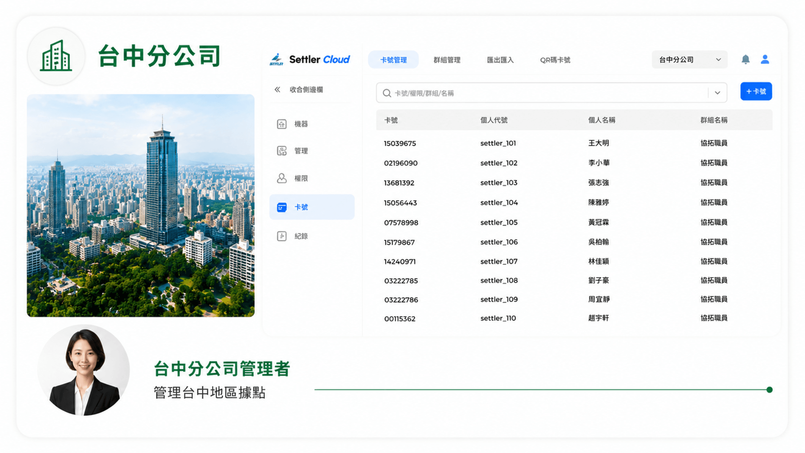Select card number 00115362

pyautogui.click(x=400, y=319)
